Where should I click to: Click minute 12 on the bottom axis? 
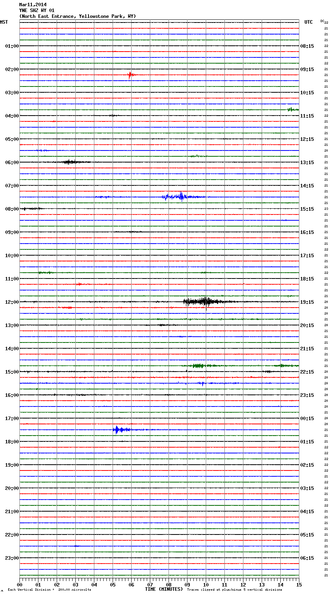click(x=243, y=585)
